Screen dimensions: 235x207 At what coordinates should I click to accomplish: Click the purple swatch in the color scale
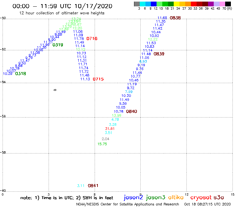tap(211, 4)
